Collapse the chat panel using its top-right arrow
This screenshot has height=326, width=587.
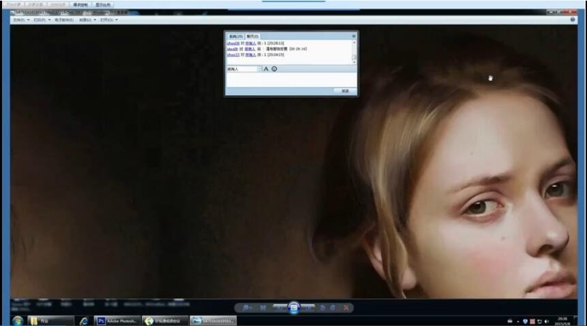tap(354, 36)
